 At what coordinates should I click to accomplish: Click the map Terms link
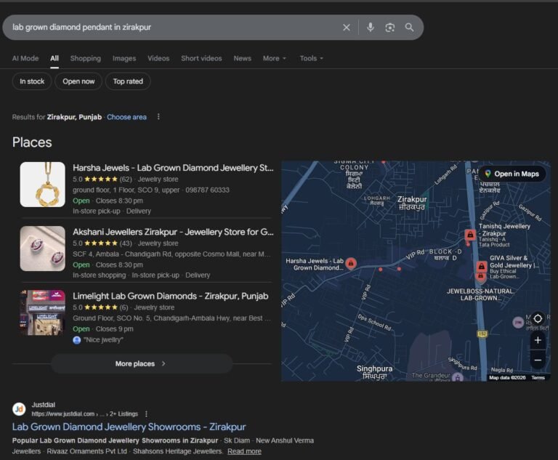tap(538, 378)
